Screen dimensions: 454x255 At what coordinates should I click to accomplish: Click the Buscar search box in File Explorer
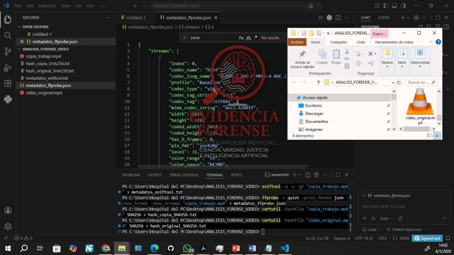(x=421, y=82)
